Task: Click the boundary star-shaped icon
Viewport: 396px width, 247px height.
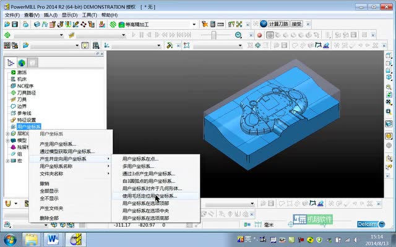Action: click(x=187, y=45)
